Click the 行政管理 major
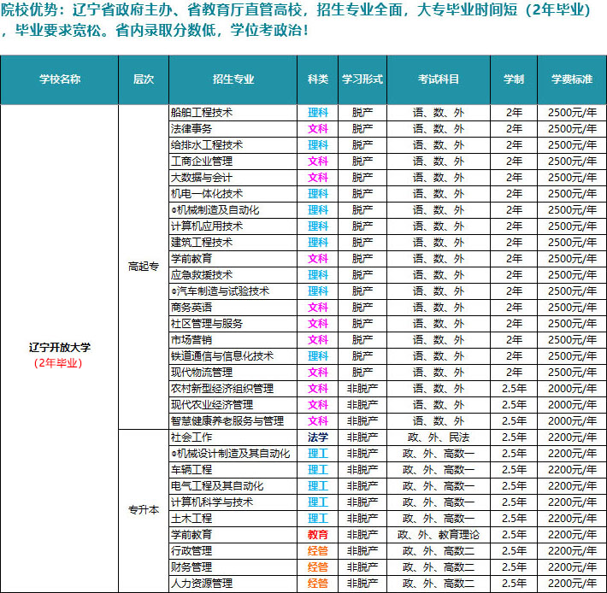607x593 pixels. pyautogui.click(x=192, y=551)
